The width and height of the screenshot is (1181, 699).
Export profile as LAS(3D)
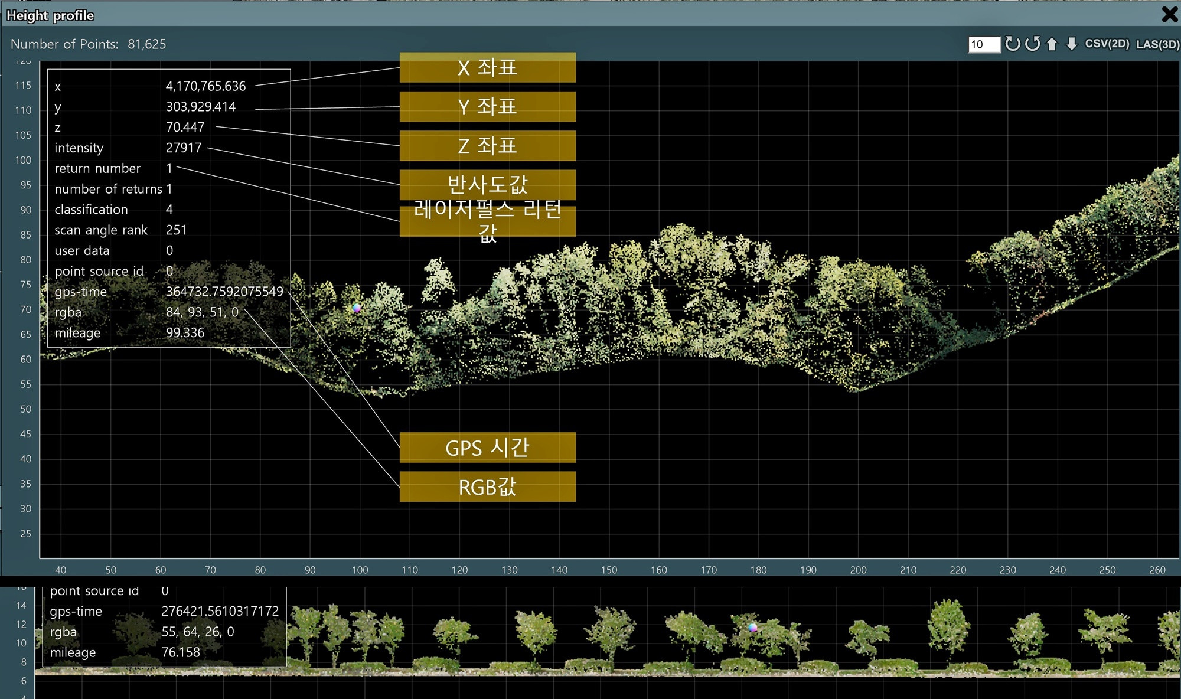tap(1157, 44)
